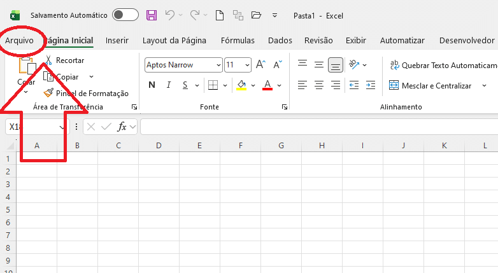498x273 pixels.
Task: Click the formula confirm checkmark icon
Action: click(x=106, y=127)
